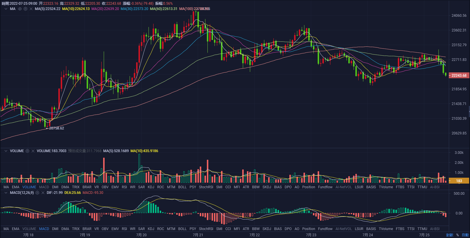
Task: Select MACD tab in bottom indicator bar
Action: (x=44, y=229)
